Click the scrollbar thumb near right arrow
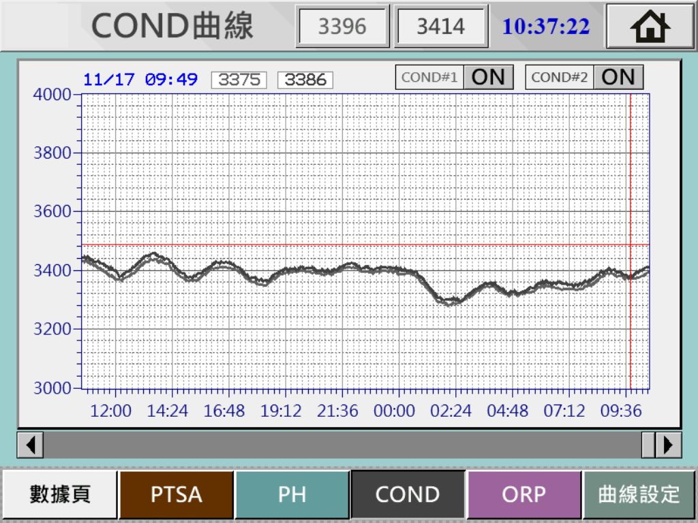 [x=648, y=445]
